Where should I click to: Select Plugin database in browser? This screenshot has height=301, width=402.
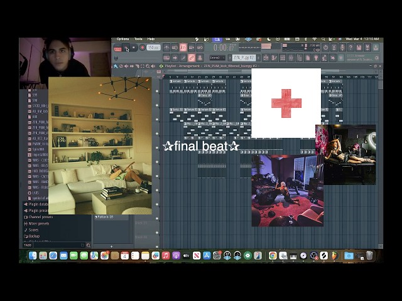pos(36,204)
